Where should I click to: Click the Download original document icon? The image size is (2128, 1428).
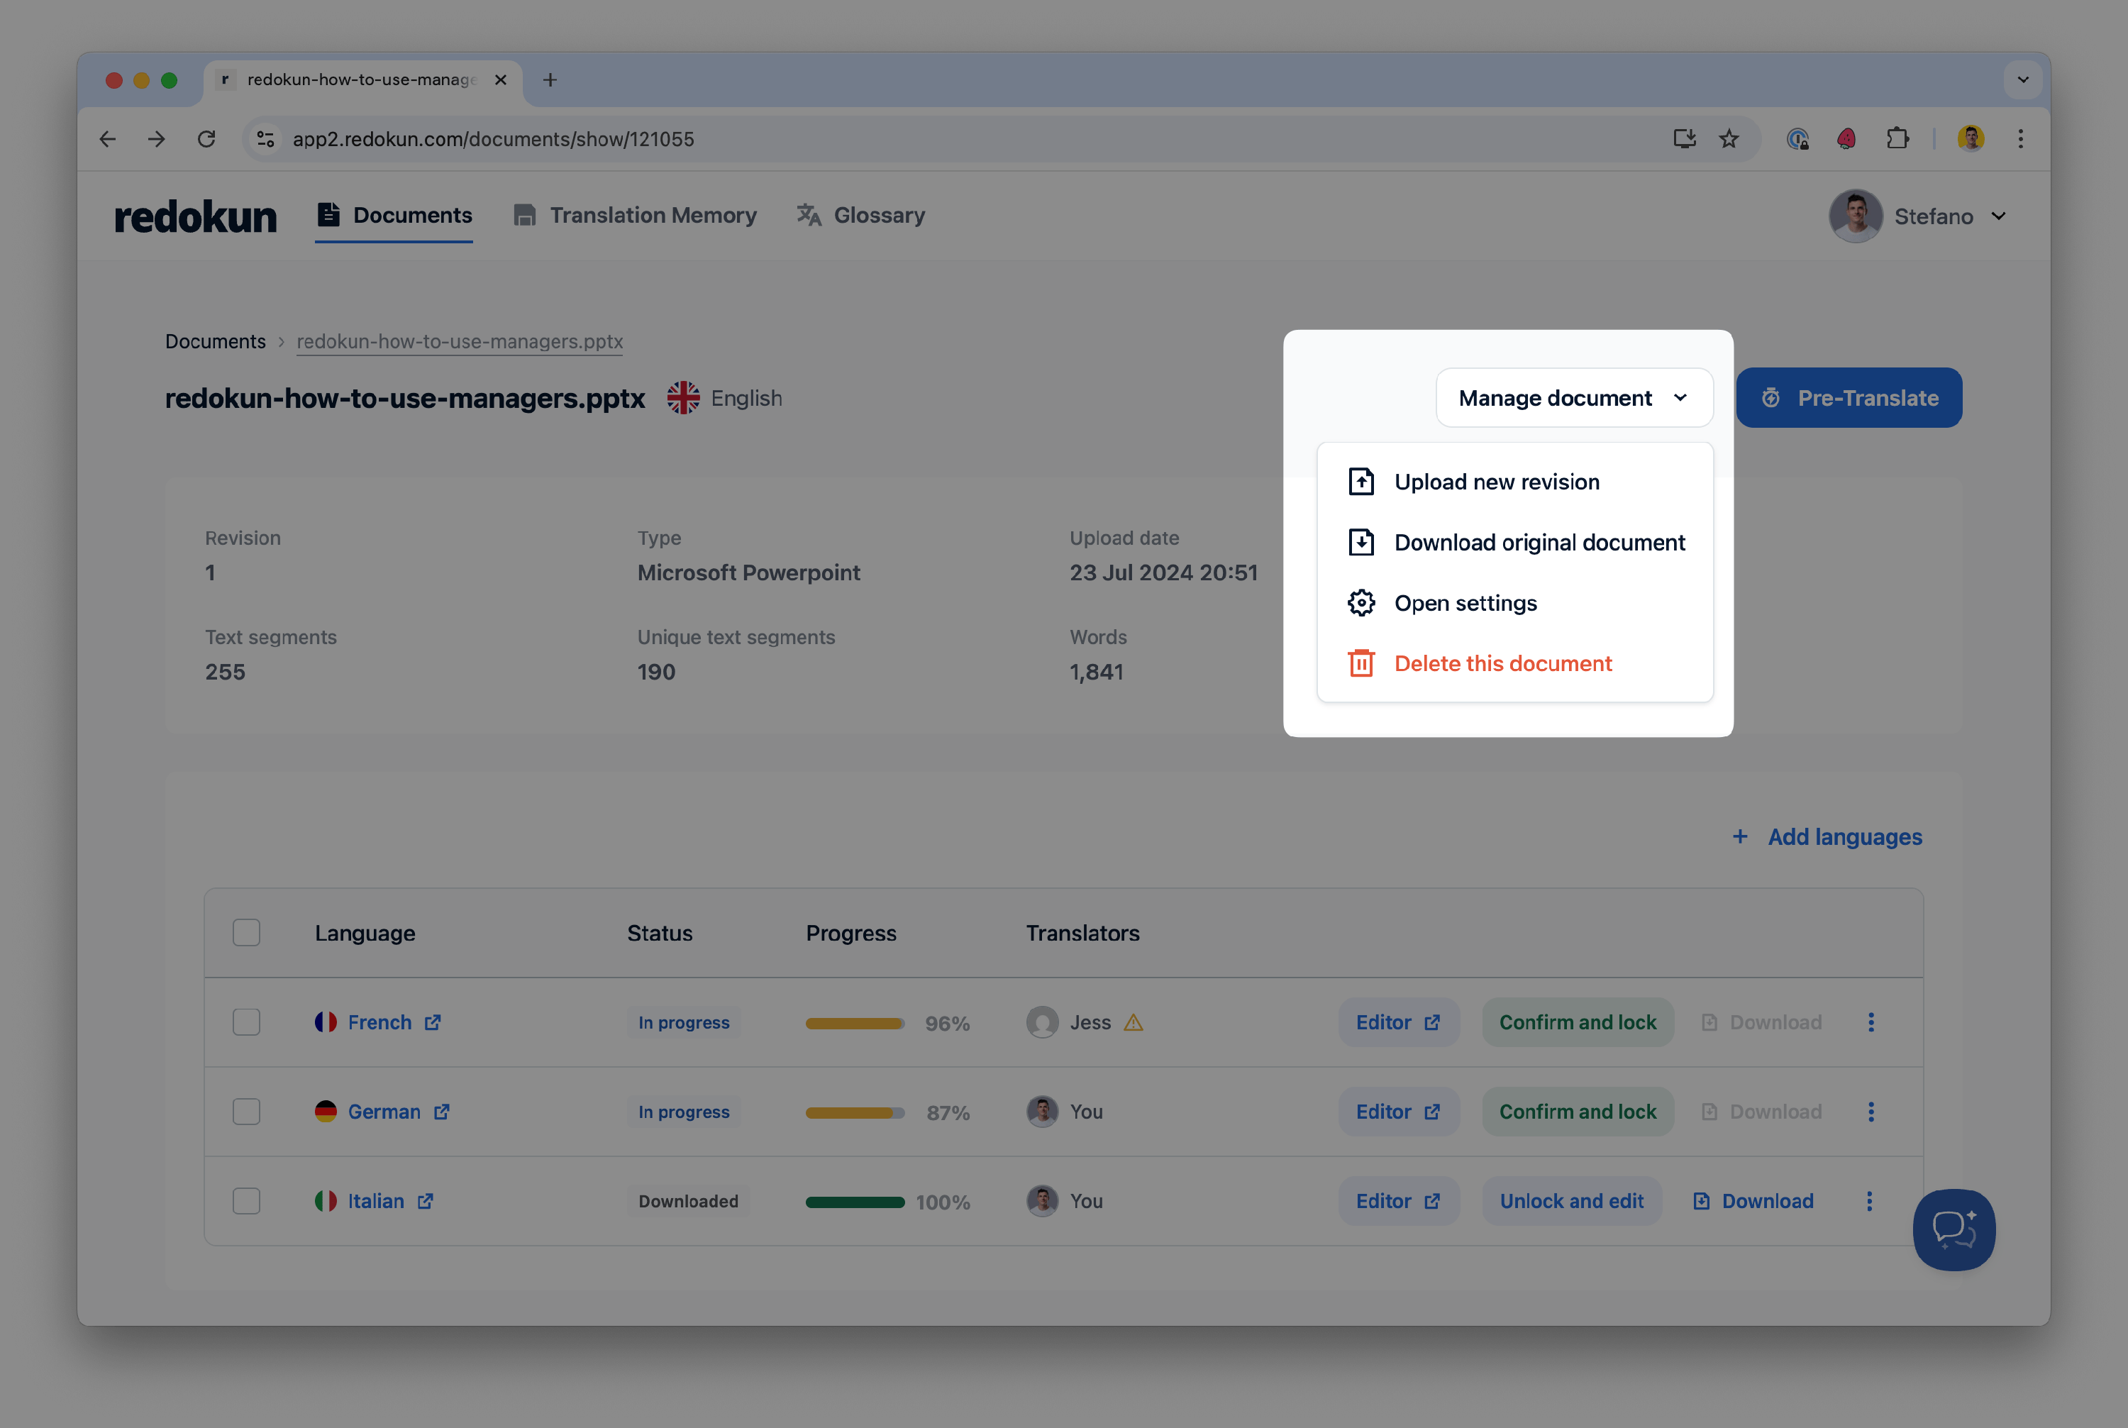[1361, 542]
